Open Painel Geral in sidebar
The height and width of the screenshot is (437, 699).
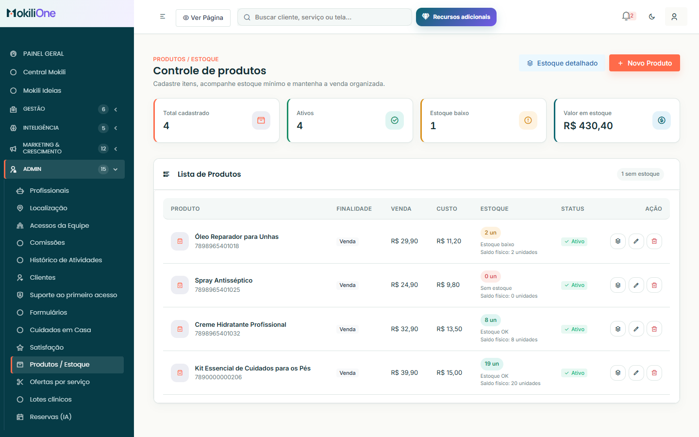point(64,54)
